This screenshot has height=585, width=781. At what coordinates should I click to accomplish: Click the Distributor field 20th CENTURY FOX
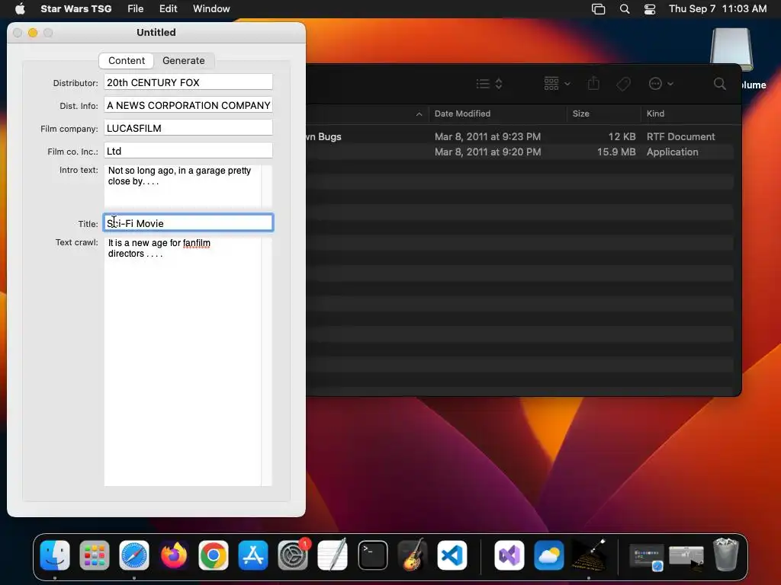click(x=188, y=82)
